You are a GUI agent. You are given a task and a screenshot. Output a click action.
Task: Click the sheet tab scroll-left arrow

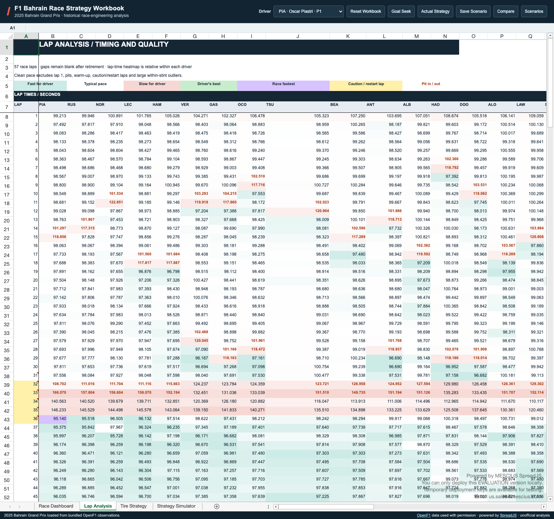coord(10,507)
